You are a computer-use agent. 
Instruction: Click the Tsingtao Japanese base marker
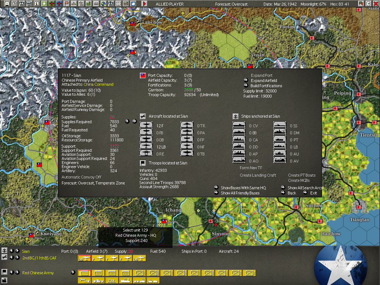tap(359, 207)
